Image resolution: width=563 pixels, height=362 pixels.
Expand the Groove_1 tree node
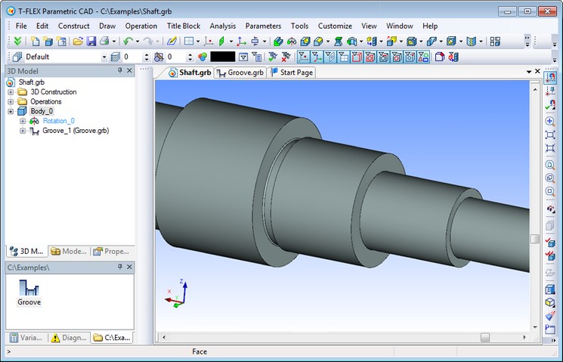[x=23, y=131]
